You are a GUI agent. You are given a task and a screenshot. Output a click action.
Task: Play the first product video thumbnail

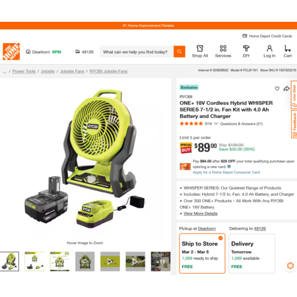coord(110,261)
